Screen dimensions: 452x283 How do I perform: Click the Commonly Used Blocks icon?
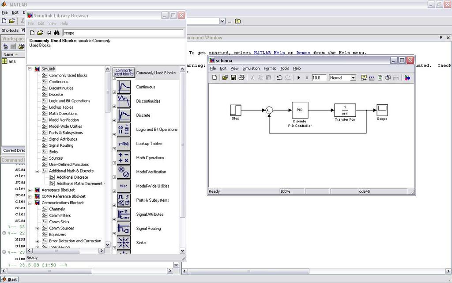point(124,73)
